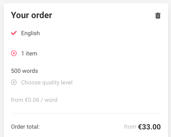Screen dimensions: 171x137
Task: Click the divider line above Order total
Action: [x=86, y=113]
